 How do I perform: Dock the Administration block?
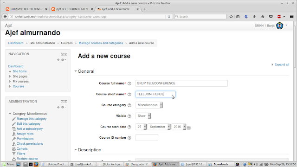coord(66,102)
